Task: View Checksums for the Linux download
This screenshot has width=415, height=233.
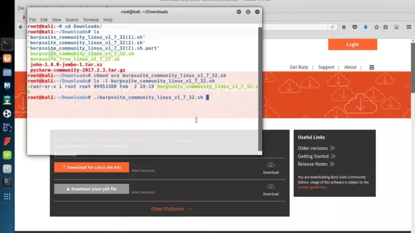Action: 143,170
